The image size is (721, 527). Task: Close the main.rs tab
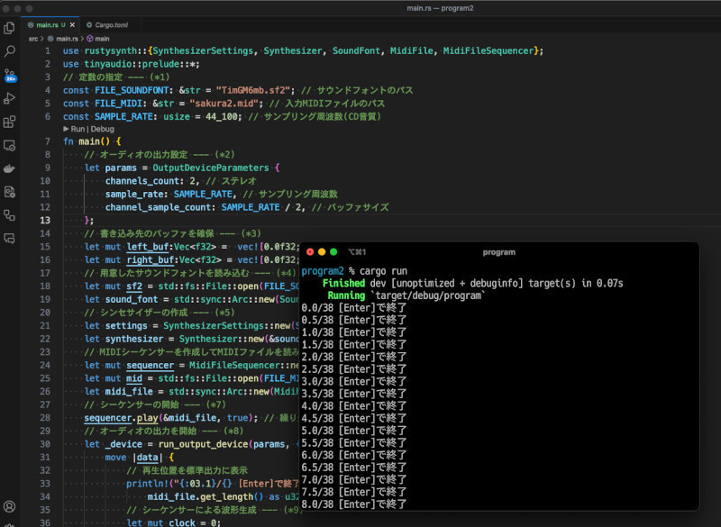point(73,24)
